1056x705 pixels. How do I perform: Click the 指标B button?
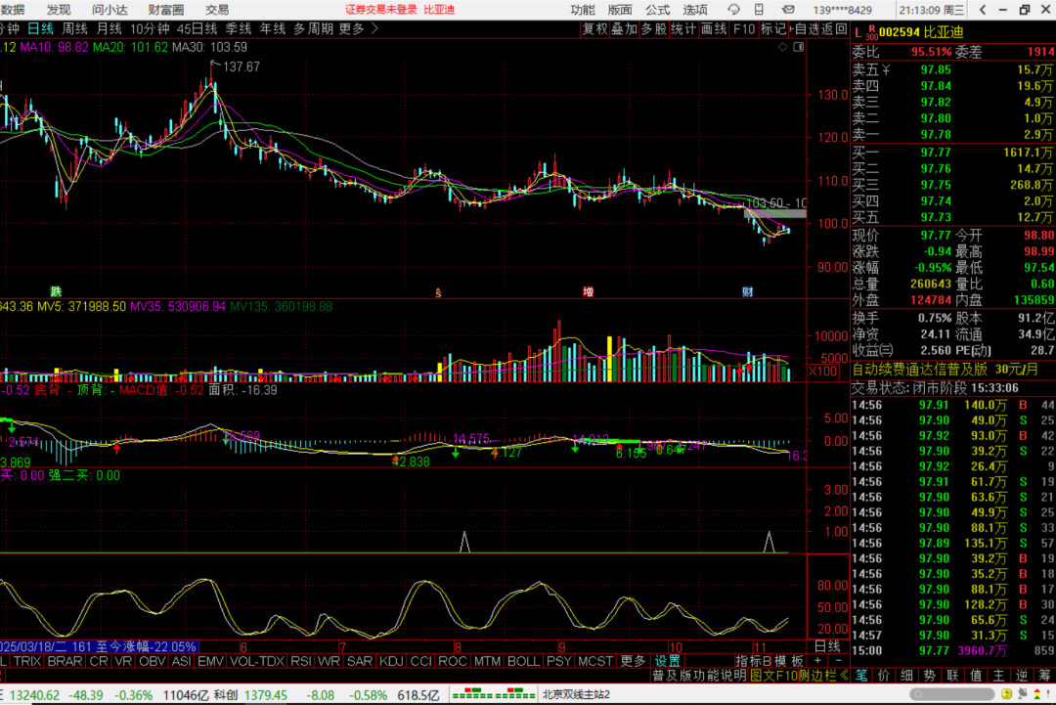[x=753, y=661]
